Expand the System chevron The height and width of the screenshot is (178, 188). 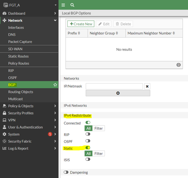click(x=55, y=134)
